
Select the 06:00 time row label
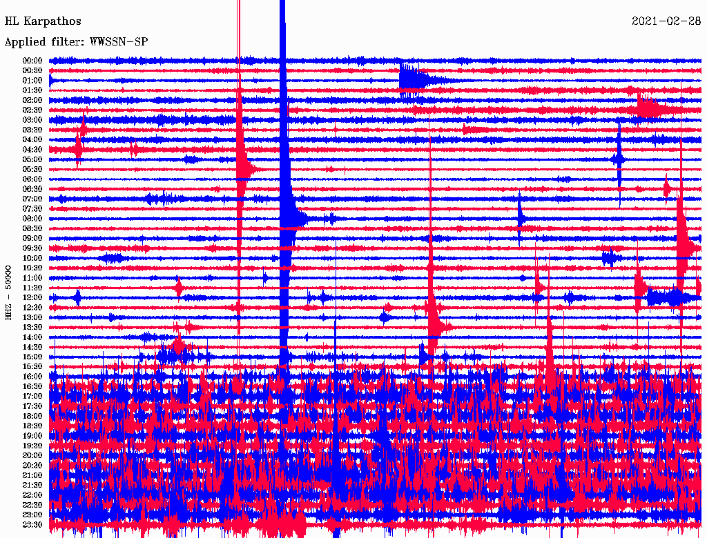click(32, 179)
